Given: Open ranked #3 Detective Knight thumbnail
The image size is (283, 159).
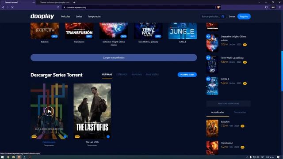Looking at the screenshot, I should click(x=212, y=43).
